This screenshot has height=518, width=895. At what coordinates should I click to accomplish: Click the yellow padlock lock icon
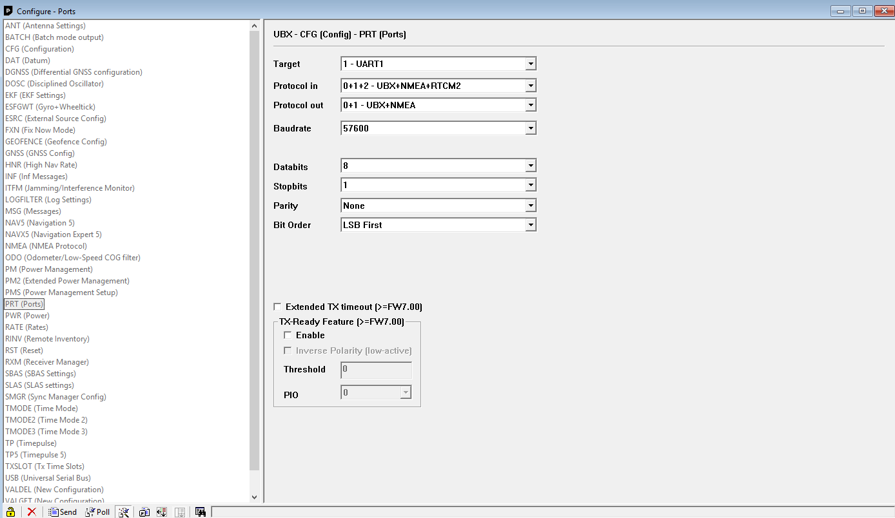click(x=11, y=512)
